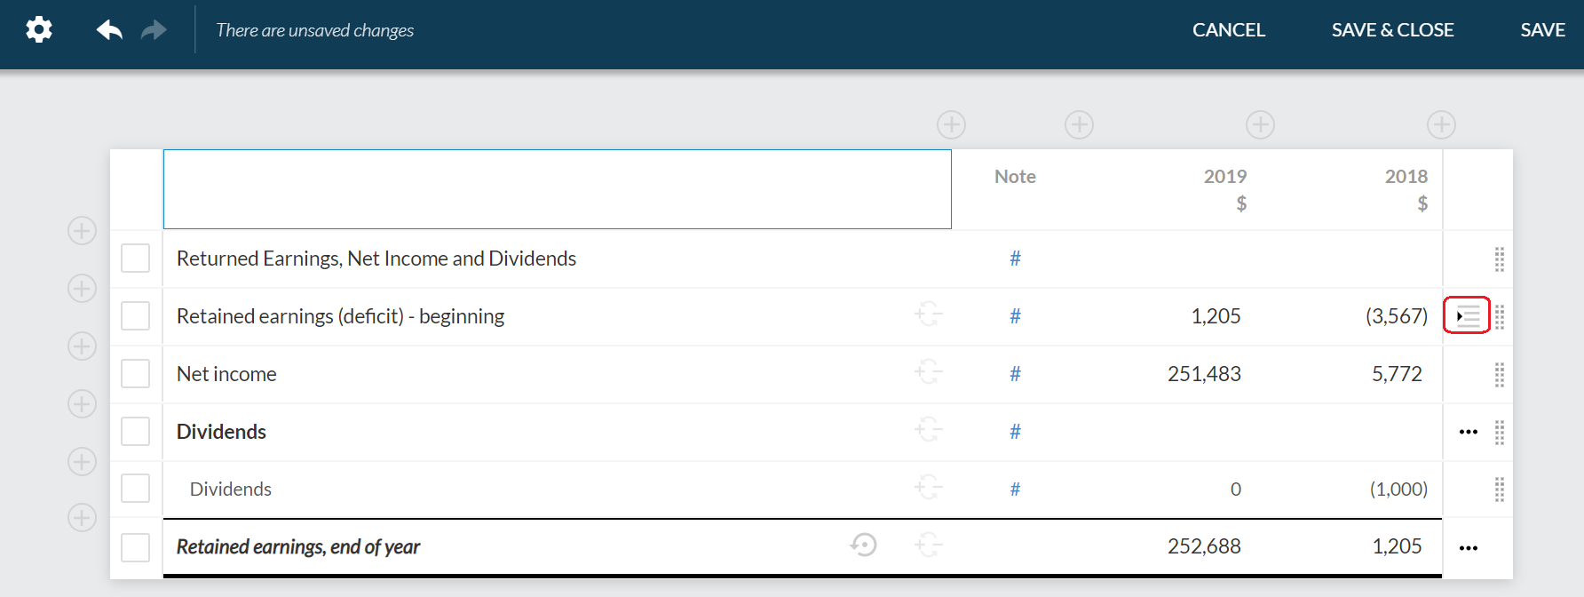
Task: Click the note # link on Retained earnings beginning row
Action: point(1015,316)
